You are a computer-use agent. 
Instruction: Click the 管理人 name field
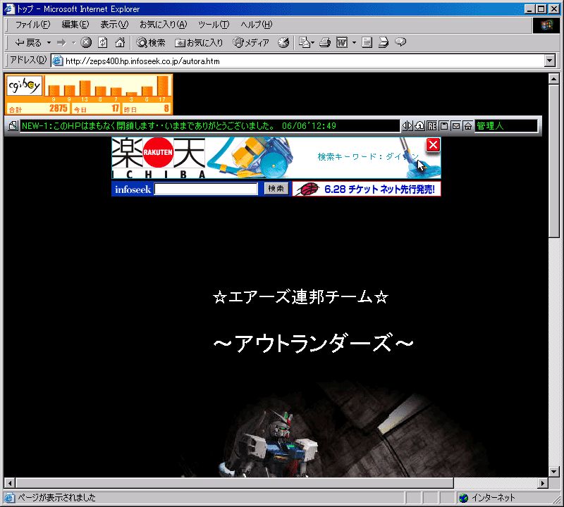point(506,126)
